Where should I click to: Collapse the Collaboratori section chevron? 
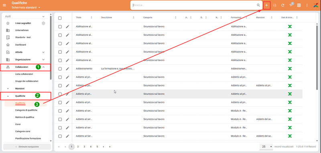click(x=43, y=67)
